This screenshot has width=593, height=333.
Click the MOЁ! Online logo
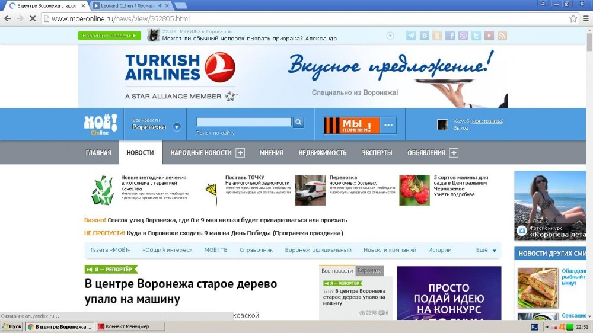click(x=101, y=124)
